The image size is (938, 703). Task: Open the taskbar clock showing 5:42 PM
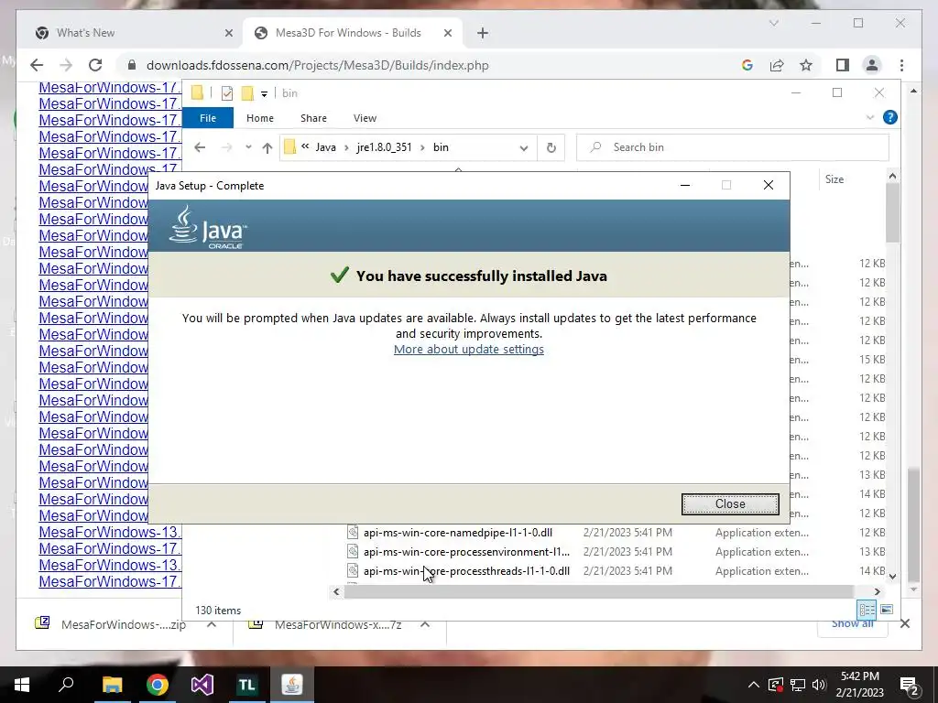tap(859, 685)
